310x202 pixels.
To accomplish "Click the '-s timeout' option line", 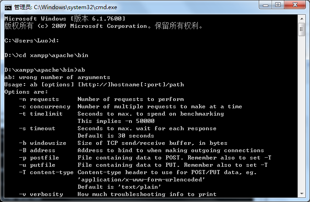I will pos(118,128).
